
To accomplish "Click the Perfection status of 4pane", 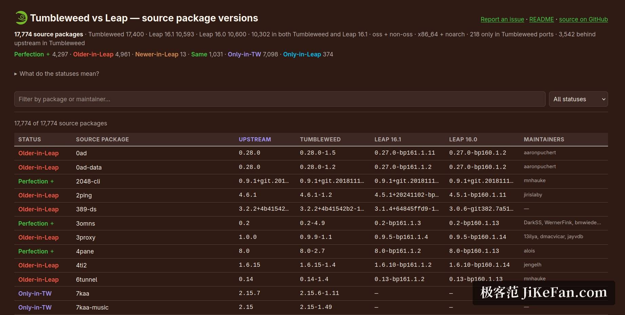I will click(x=36, y=251).
